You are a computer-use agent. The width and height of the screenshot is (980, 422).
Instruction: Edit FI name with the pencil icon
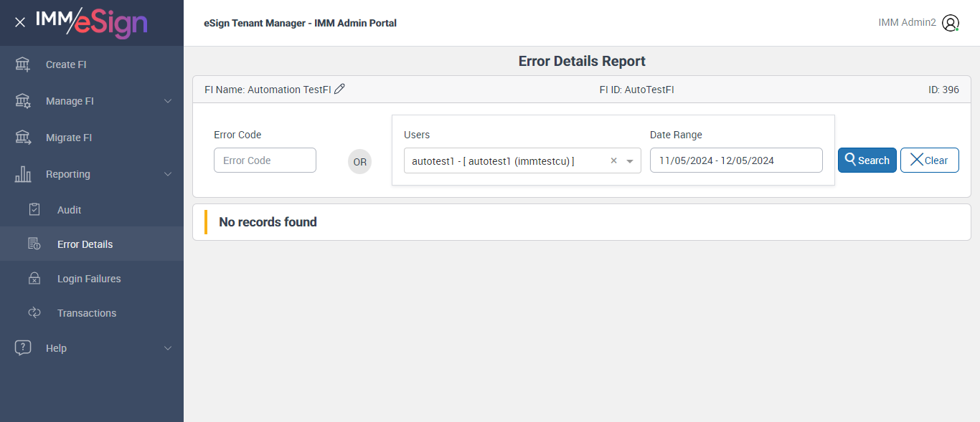click(340, 89)
